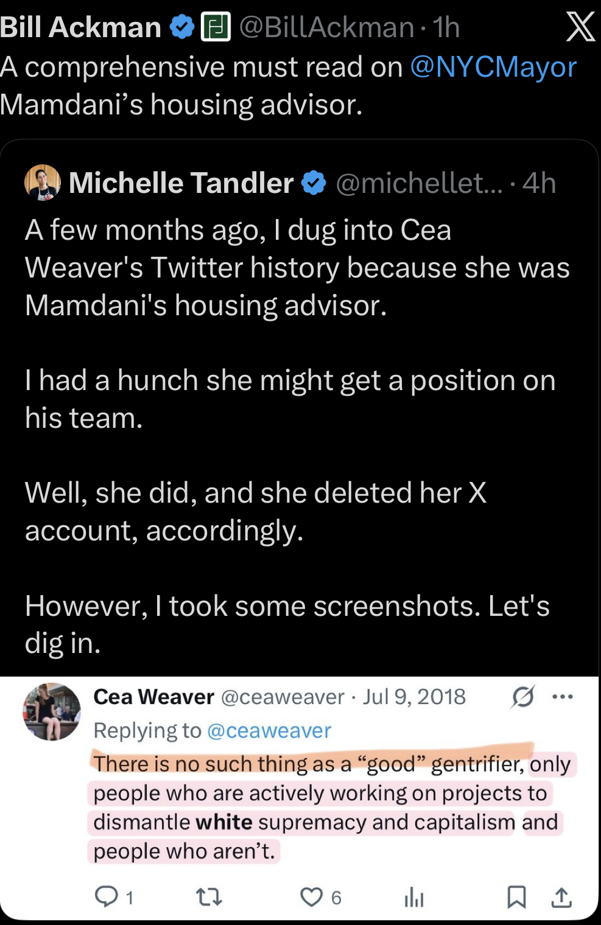Viewport: 601px width, 925px height.
Task: Click the green affiliation badge beside Bill Ackman
Action: [216, 27]
